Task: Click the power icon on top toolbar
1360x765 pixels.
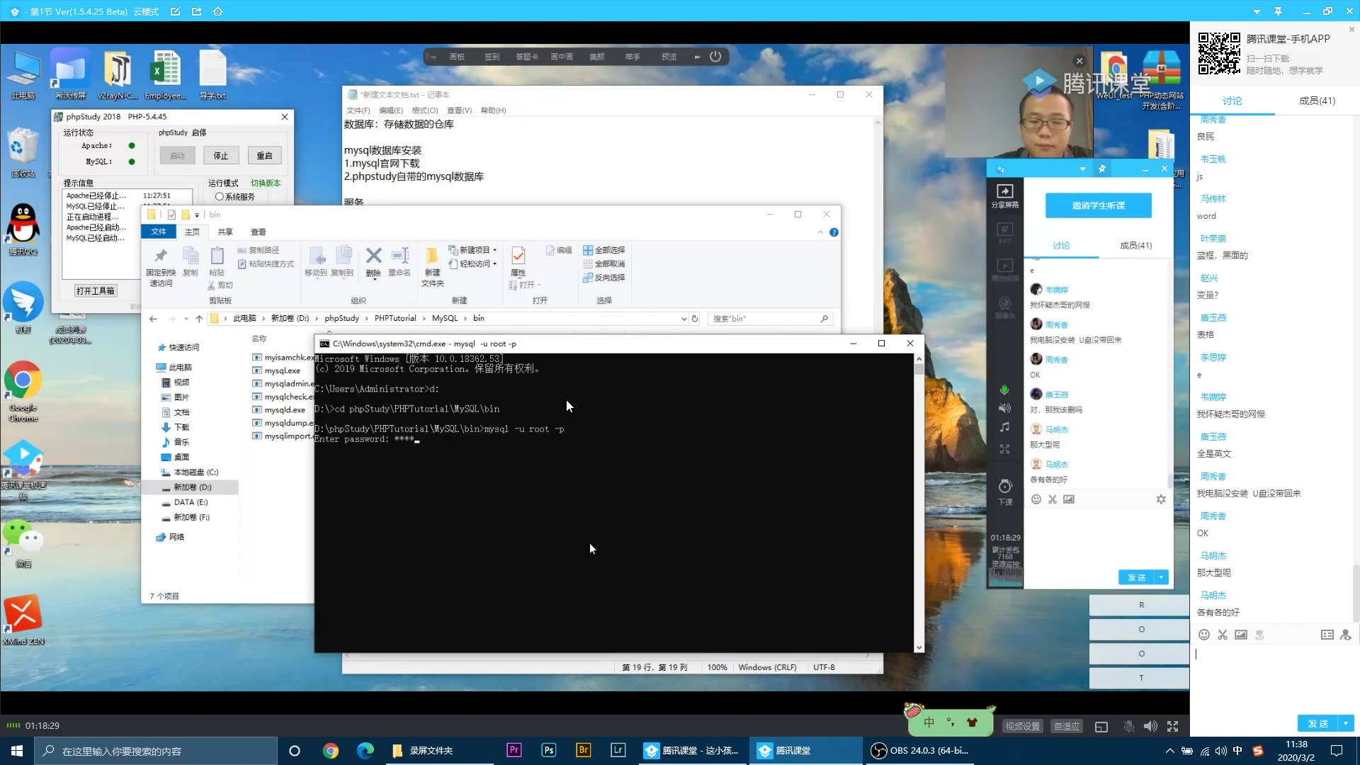Action: coord(715,57)
